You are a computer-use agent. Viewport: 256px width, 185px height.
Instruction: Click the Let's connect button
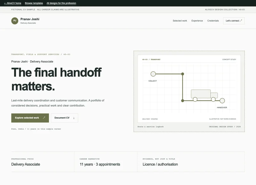tap(234, 21)
